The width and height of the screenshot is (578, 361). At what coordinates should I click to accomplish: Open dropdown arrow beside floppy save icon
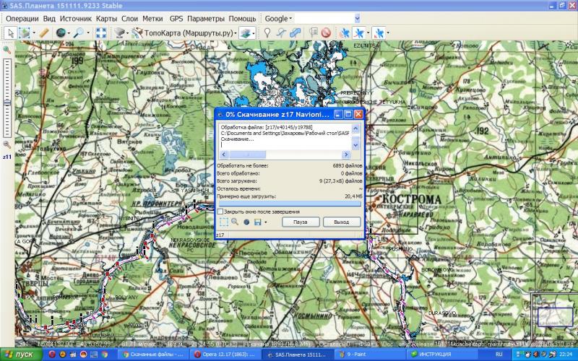tap(265, 222)
